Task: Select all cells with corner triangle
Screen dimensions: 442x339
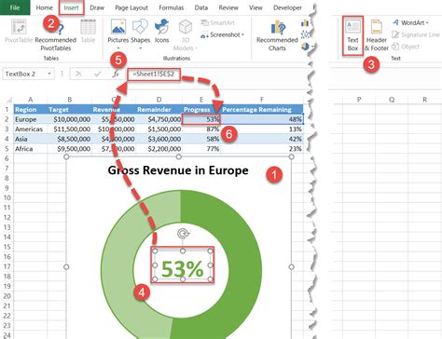Action: pyautogui.click(x=8, y=100)
